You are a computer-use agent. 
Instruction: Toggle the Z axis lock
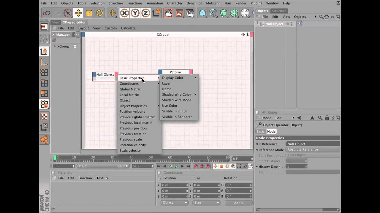(x=146, y=13)
